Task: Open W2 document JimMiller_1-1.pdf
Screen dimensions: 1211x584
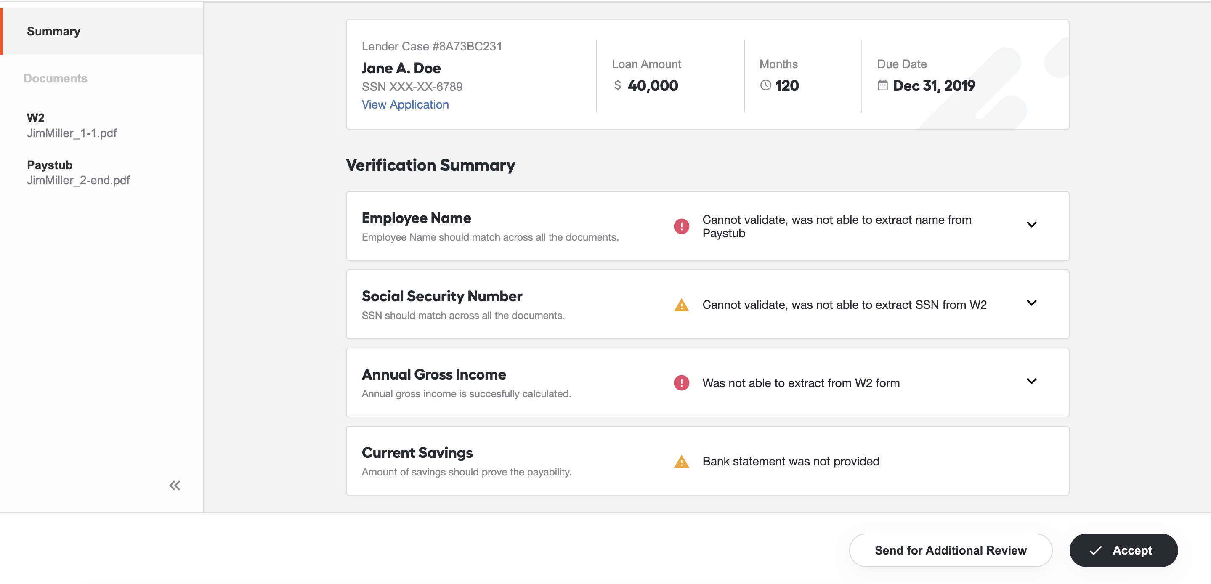Action: point(72,125)
